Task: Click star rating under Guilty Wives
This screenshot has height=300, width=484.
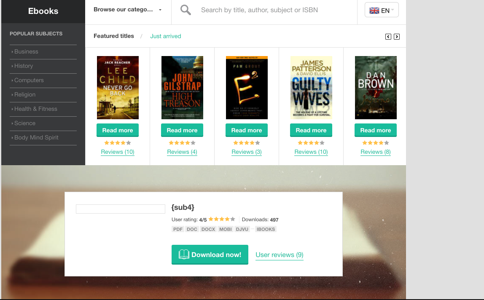Action: tap(311, 143)
